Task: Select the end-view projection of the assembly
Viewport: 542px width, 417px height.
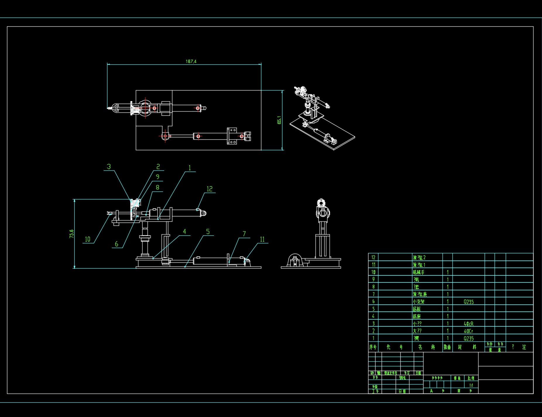Action: click(311, 233)
